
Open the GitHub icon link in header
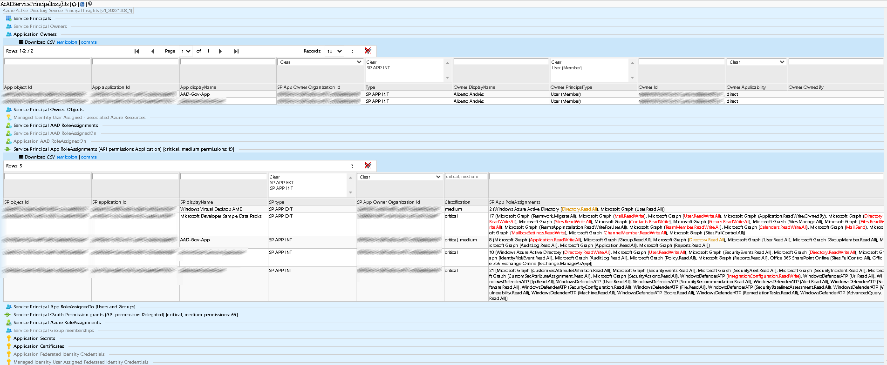(x=74, y=4)
